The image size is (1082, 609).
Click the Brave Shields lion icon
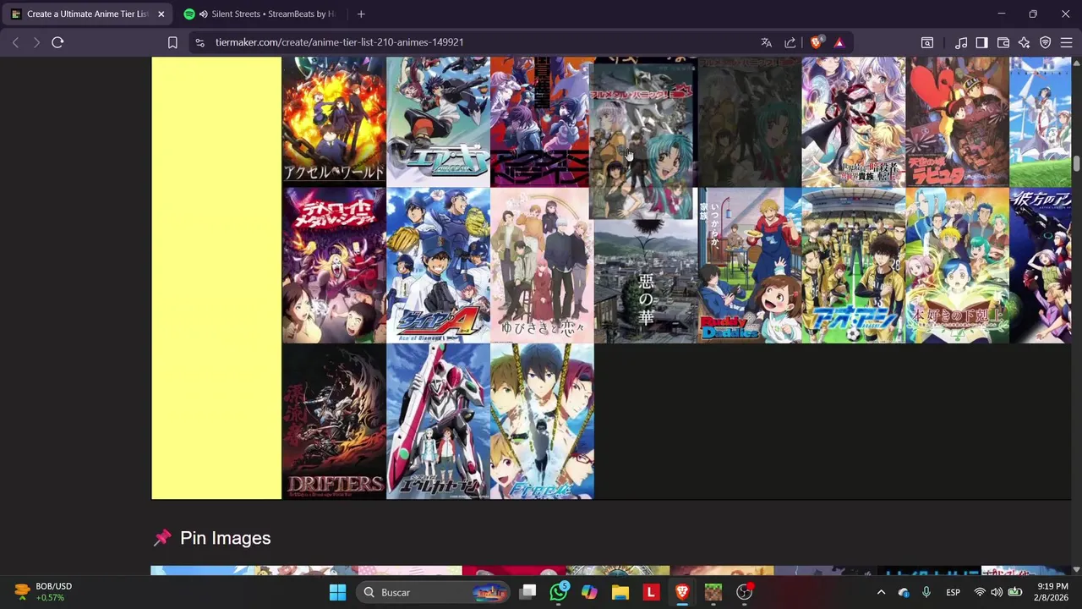click(816, 42)
